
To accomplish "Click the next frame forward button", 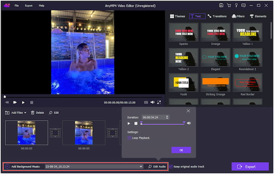I will click(x=15, y=102).
